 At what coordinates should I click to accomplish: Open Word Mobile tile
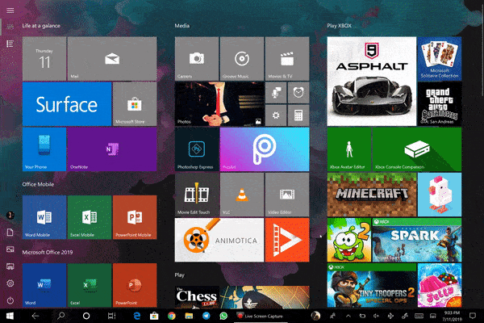[x=44, y=216]
